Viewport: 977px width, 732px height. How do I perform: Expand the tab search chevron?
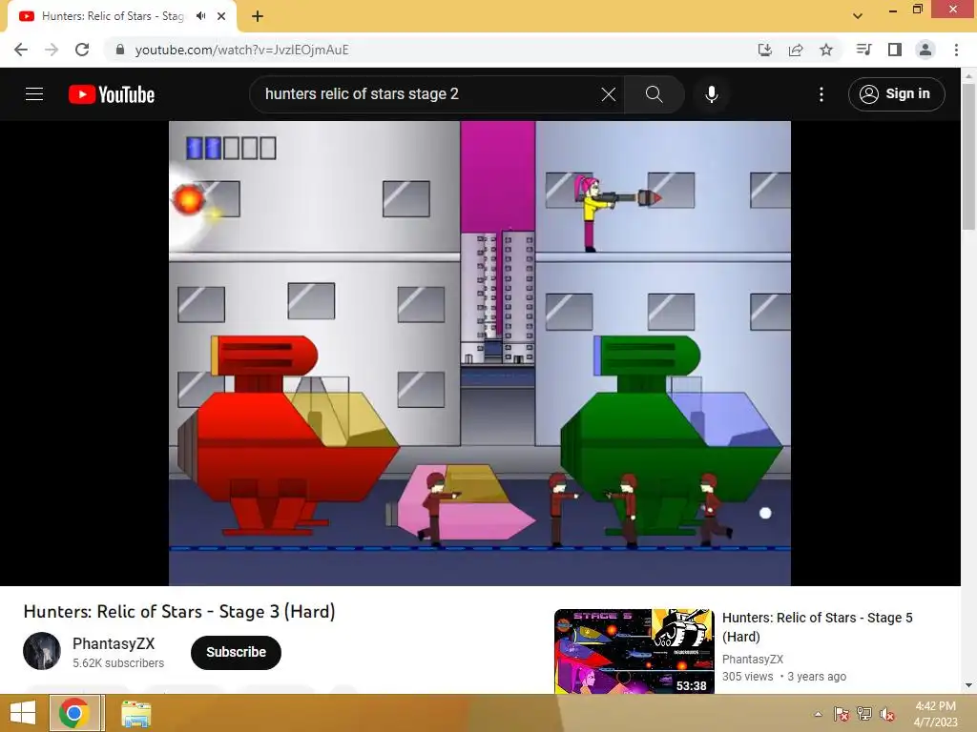(858, 15)
